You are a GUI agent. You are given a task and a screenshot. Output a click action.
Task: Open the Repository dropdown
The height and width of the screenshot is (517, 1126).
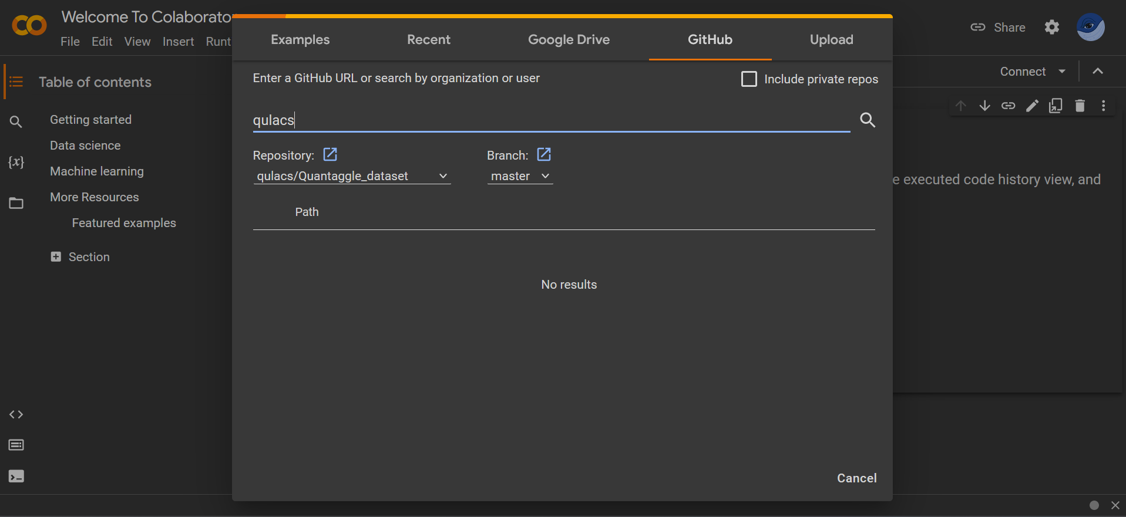352,176
